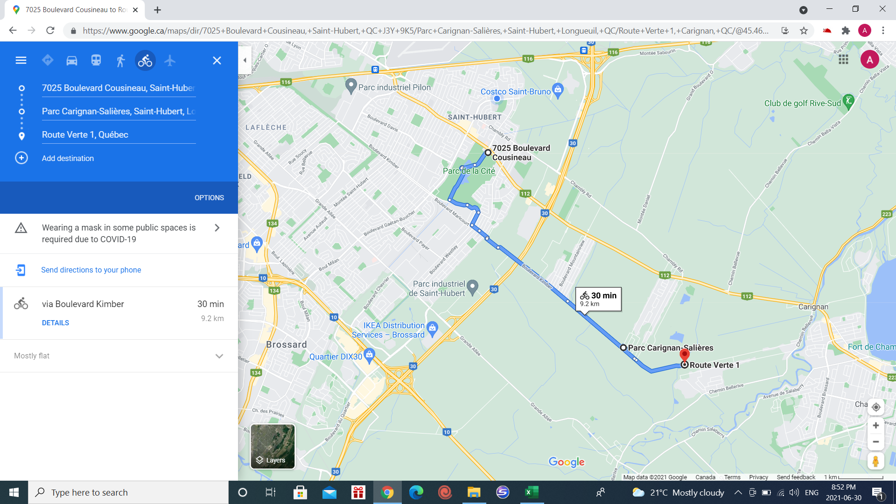Select best travel mode option
This screenshot has width=896, height=504.
[48, 61]
